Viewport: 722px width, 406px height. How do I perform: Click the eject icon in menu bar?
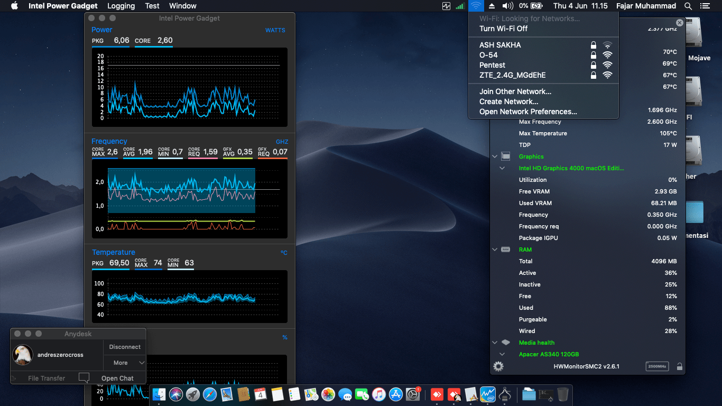tap(492, 6)
